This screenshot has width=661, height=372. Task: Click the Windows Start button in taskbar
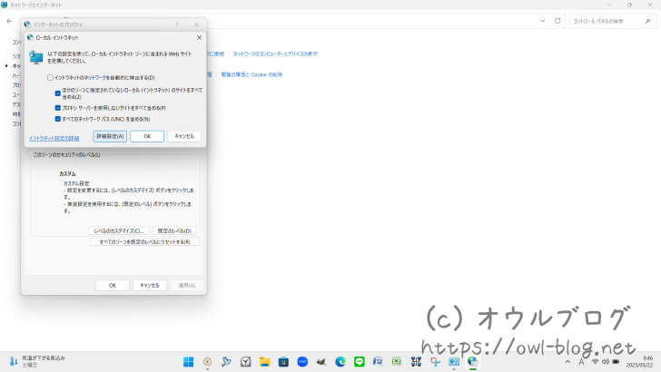[x=188, y=361]
